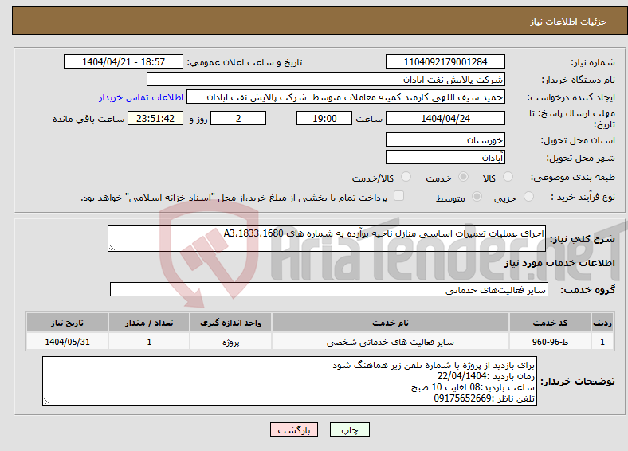Select the خدمت radio button
The height and width of the screenshot is (451, 628).
click(x=463, y=177)
